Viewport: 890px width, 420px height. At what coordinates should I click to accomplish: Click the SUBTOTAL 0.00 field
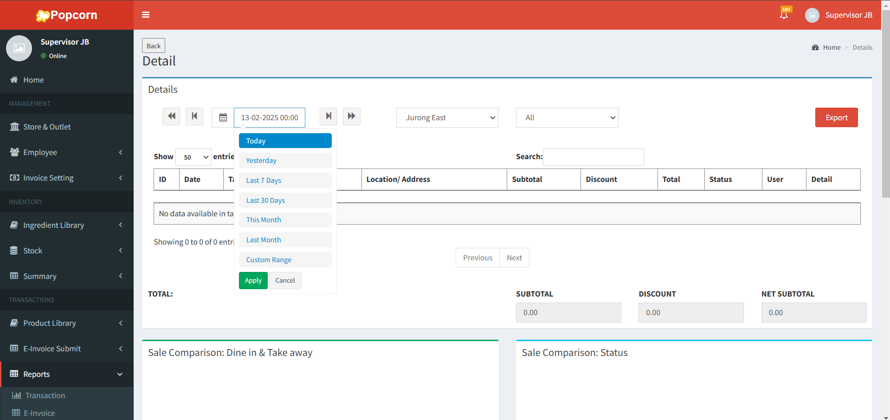tap(568, 312)
